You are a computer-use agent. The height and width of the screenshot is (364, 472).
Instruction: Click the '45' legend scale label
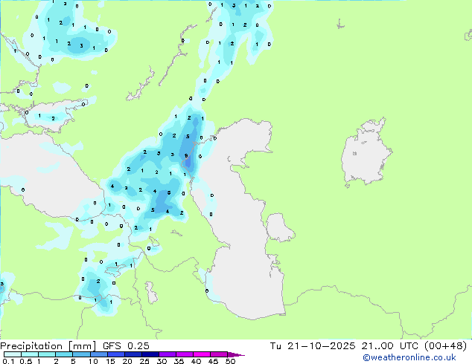click(x=213, y=361)
